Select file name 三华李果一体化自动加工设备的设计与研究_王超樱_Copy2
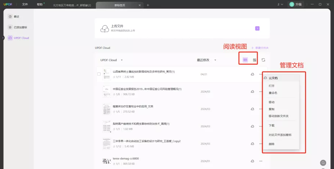This screenshot has width=334, height=169. point(147,141)
